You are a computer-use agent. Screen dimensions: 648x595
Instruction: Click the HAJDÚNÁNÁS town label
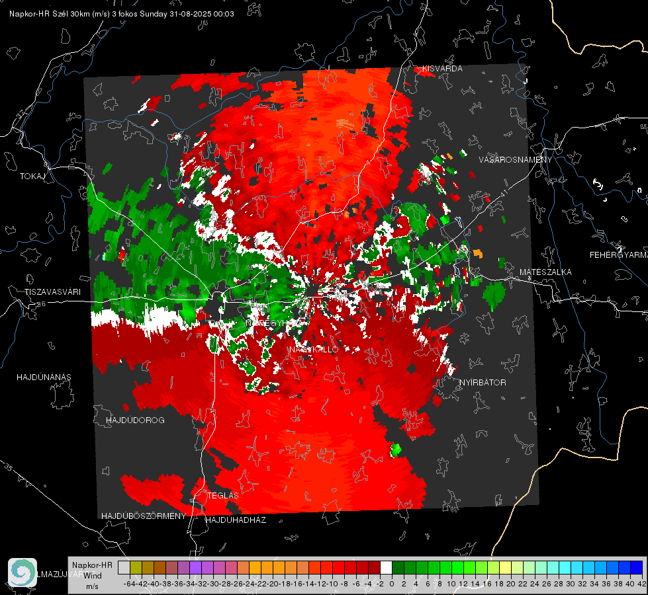coord(44,377)
